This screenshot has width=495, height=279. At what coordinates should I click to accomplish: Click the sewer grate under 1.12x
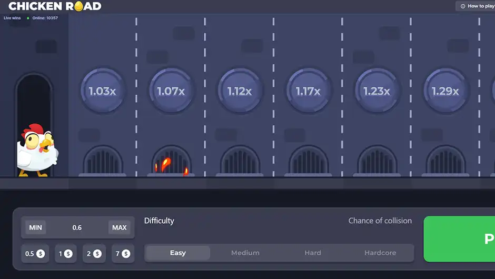(x=240, y=161)
